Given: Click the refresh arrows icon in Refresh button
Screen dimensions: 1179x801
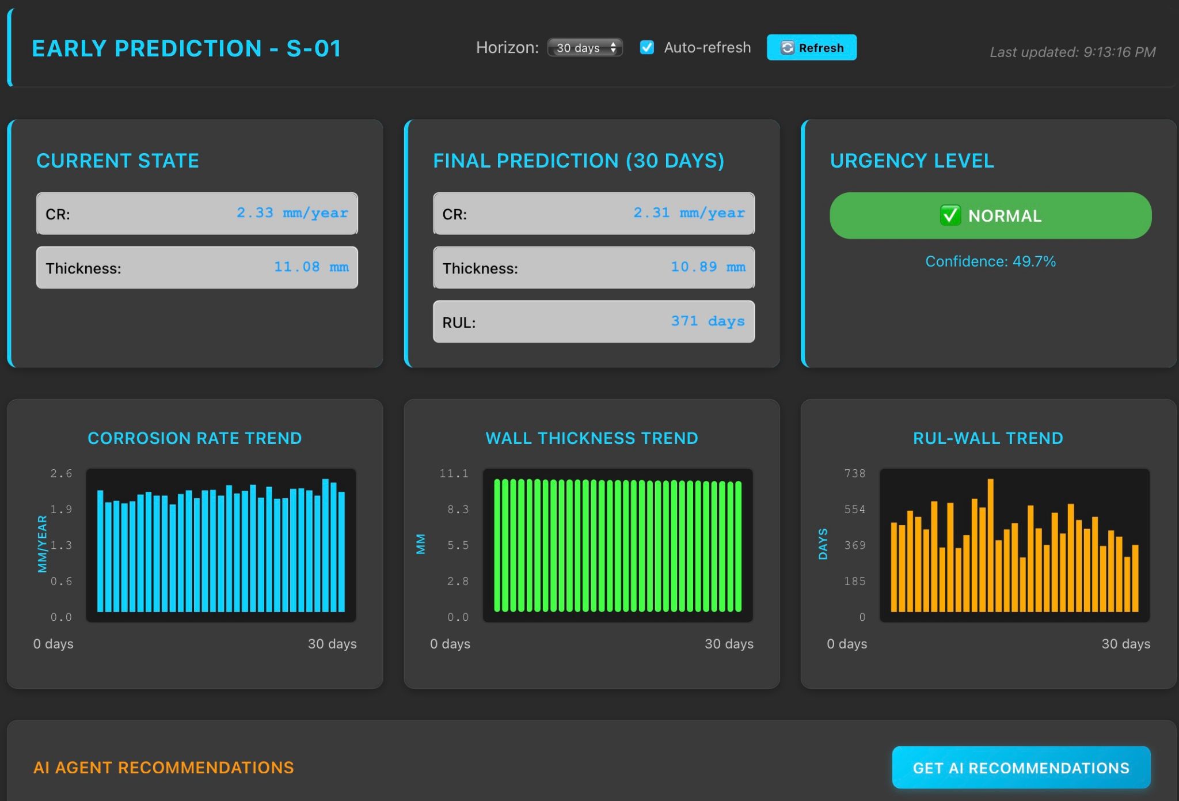Looking at the screenshot, I should (x=787, y=48).
